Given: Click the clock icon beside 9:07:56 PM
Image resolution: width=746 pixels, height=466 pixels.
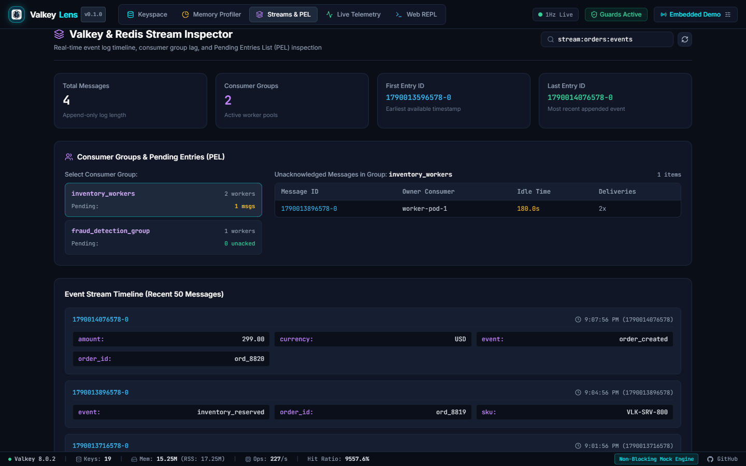Looking at the screenshot, I should pos(578,319).
